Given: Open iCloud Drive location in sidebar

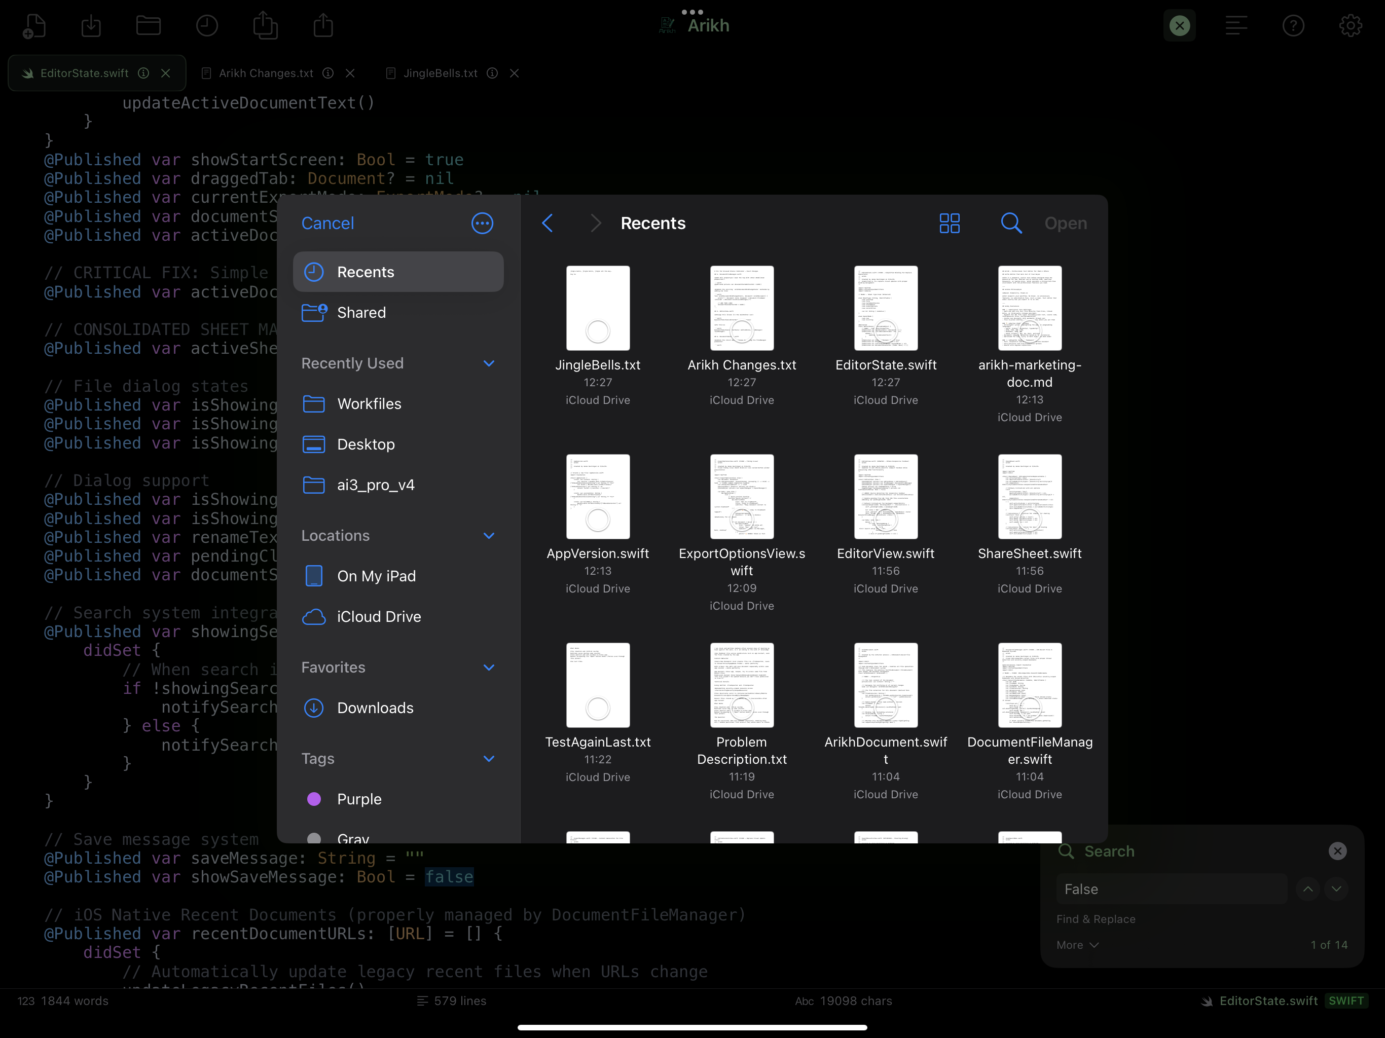Looking at the screenshot, I should pos(378,617).
